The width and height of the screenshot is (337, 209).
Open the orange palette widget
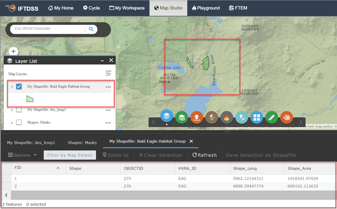tap(287, 117)
